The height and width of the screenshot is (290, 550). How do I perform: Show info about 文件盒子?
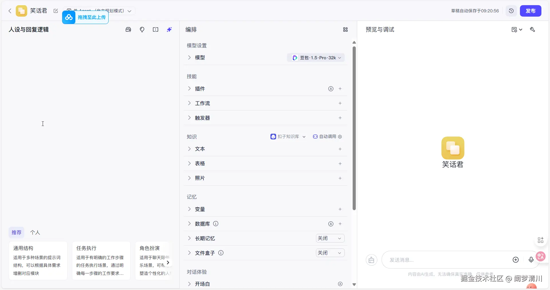[221, 253]
